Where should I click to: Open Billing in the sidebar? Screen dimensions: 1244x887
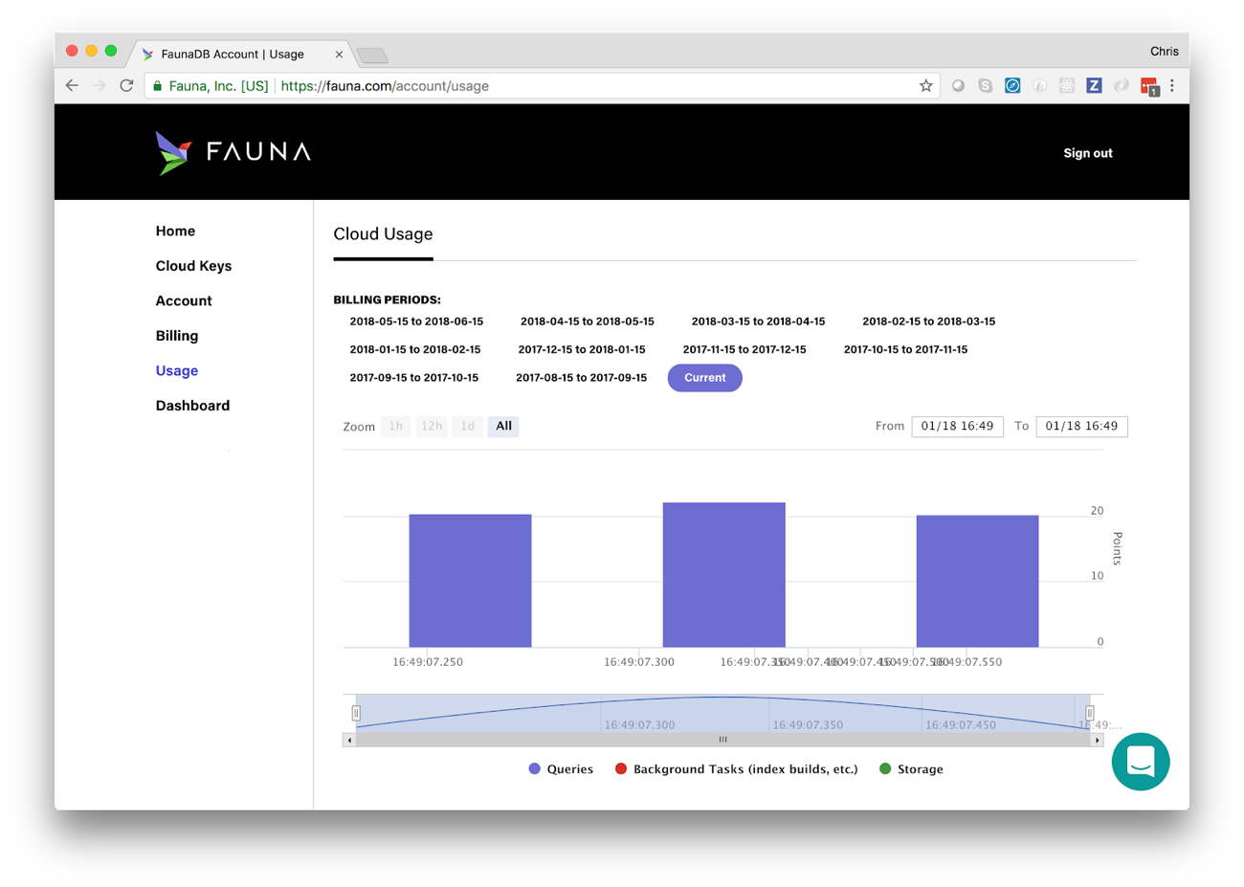[177, 336]
